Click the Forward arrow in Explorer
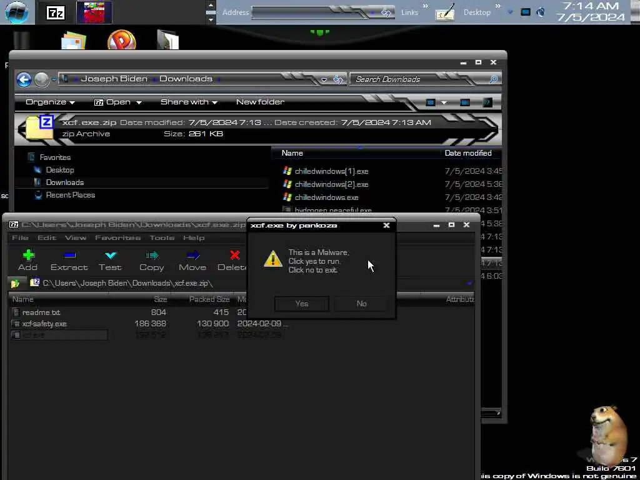 (x=42, y=79)
